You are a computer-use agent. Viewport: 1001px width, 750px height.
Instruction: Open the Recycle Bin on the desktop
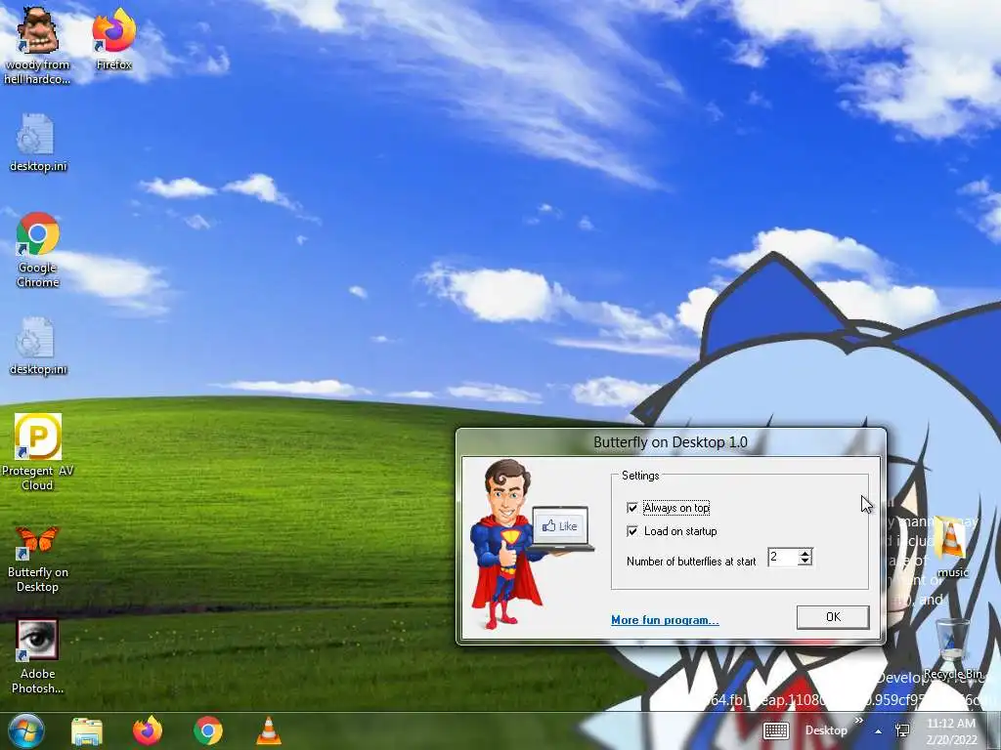(952, 648)
